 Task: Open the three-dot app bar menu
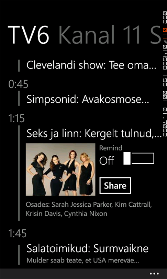(154, 274)
